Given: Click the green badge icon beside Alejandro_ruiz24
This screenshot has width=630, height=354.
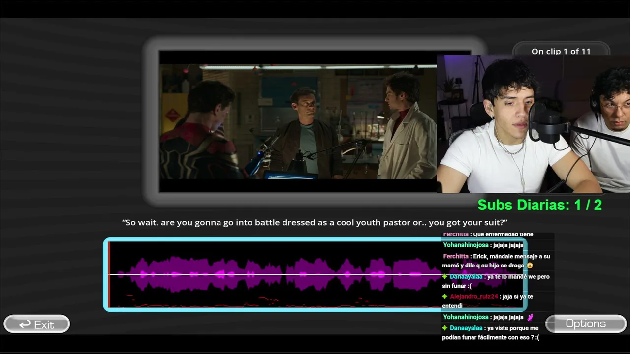Looking at the screenshot, I should click(445, 296).
